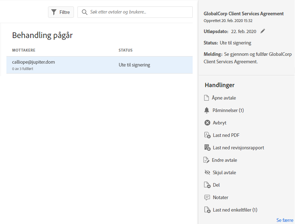
Task: Click the Last ned enkeltfiler icon
Action: 207,210
